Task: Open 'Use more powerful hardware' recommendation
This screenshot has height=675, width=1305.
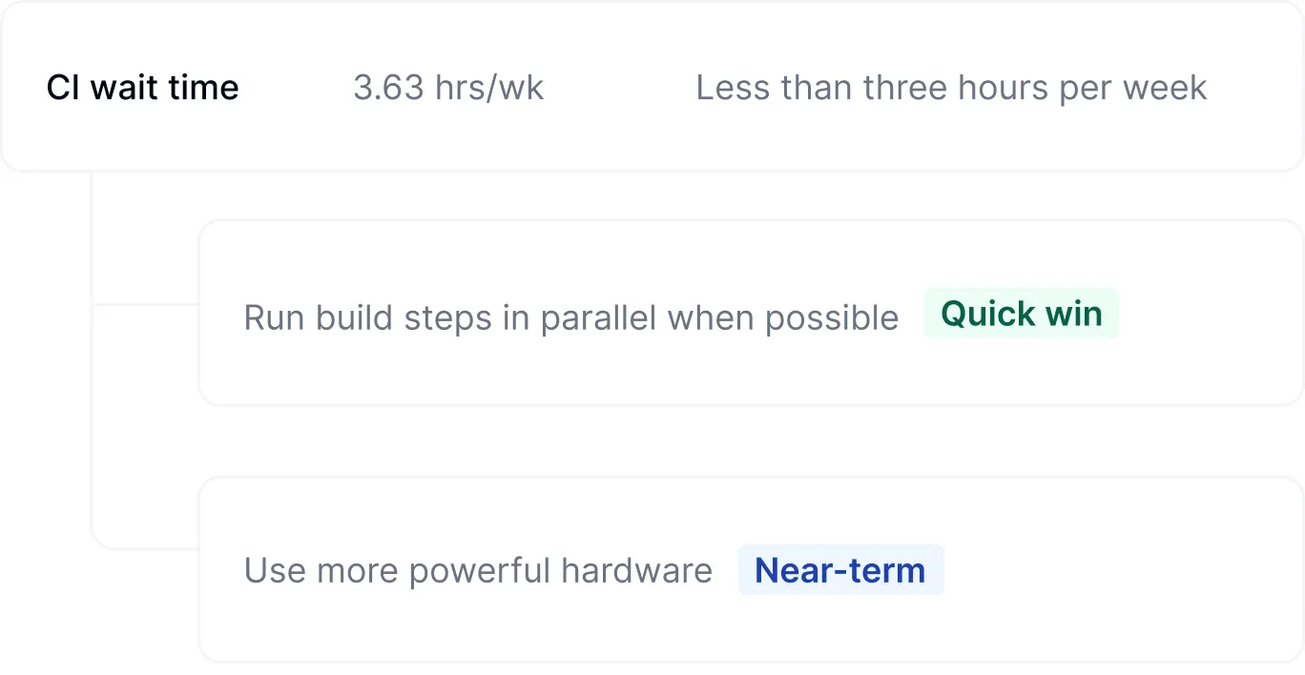Action: (478, 571)
